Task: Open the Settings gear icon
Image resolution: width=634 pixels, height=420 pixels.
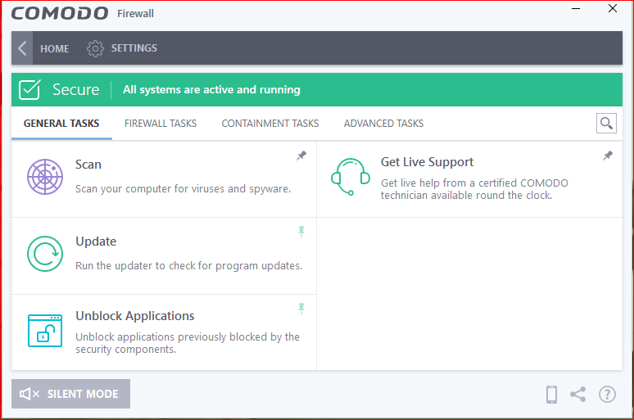Action: pyautogui.click(x=95, y=48)
